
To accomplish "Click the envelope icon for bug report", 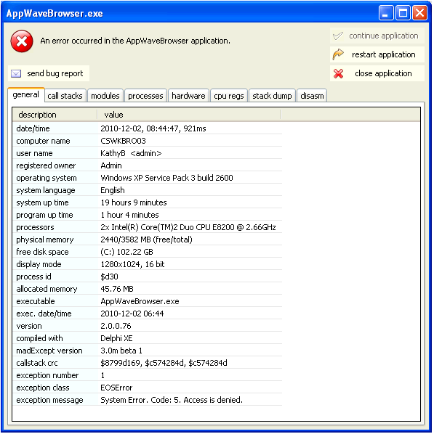I will click(16, 73).
